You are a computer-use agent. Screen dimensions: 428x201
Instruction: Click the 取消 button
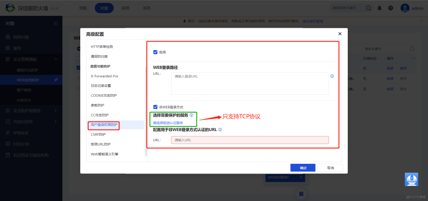point(330,168)
